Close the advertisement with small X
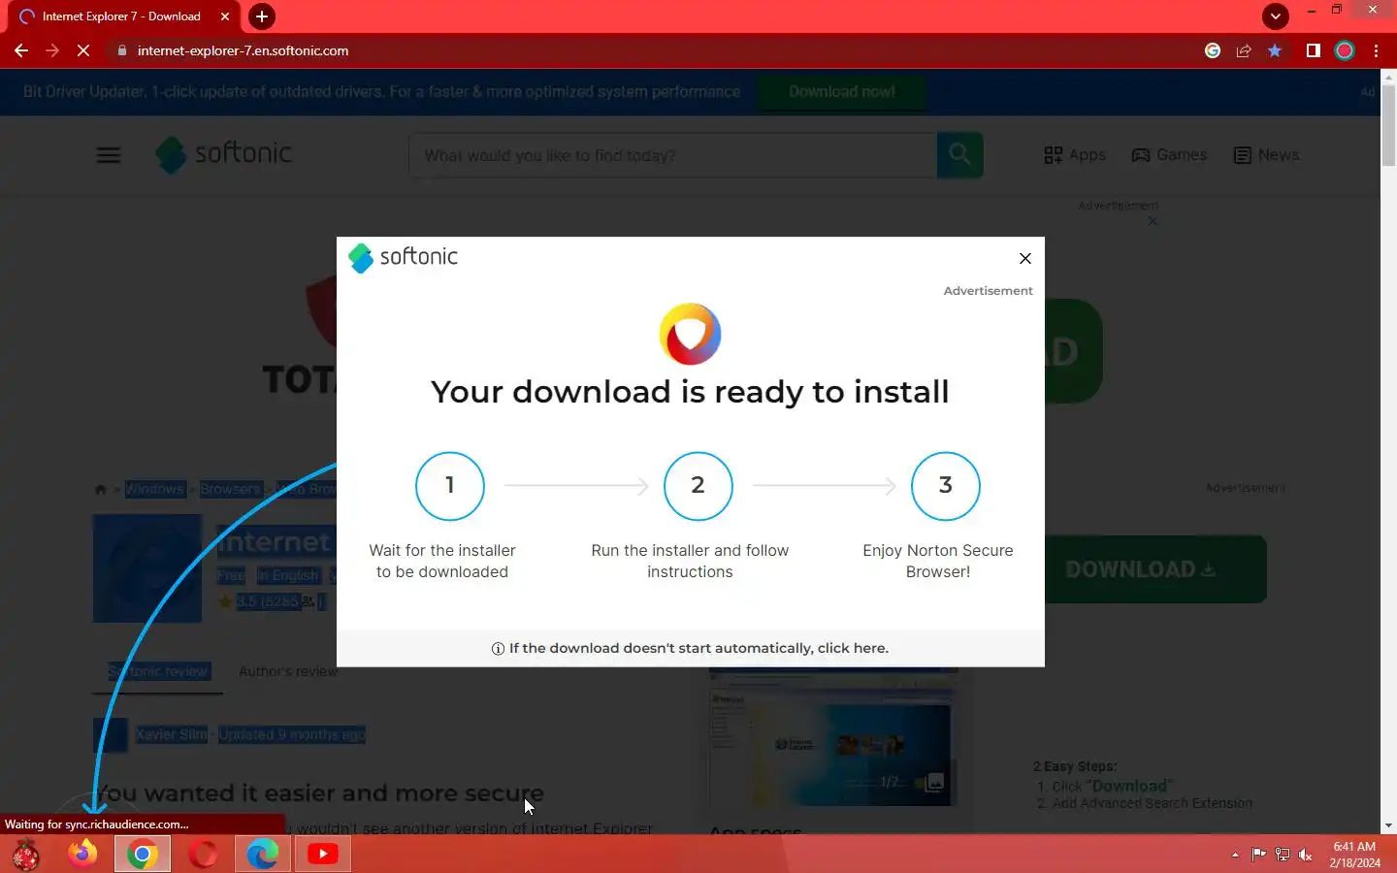The image size is (1397, 873). [x=1153, y=221]
